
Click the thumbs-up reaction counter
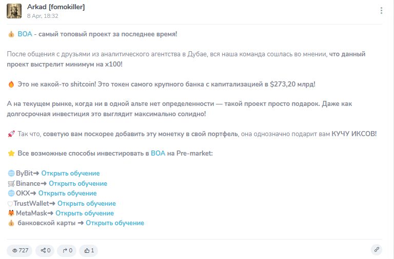(89, 250)
